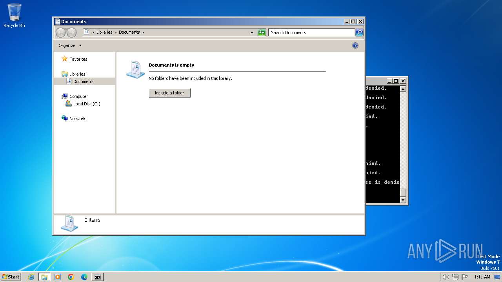Expand the dropdown arrow after Documents breadcrumb
The height and width of the screenshot is (282, 502).
tap(143, 32)
